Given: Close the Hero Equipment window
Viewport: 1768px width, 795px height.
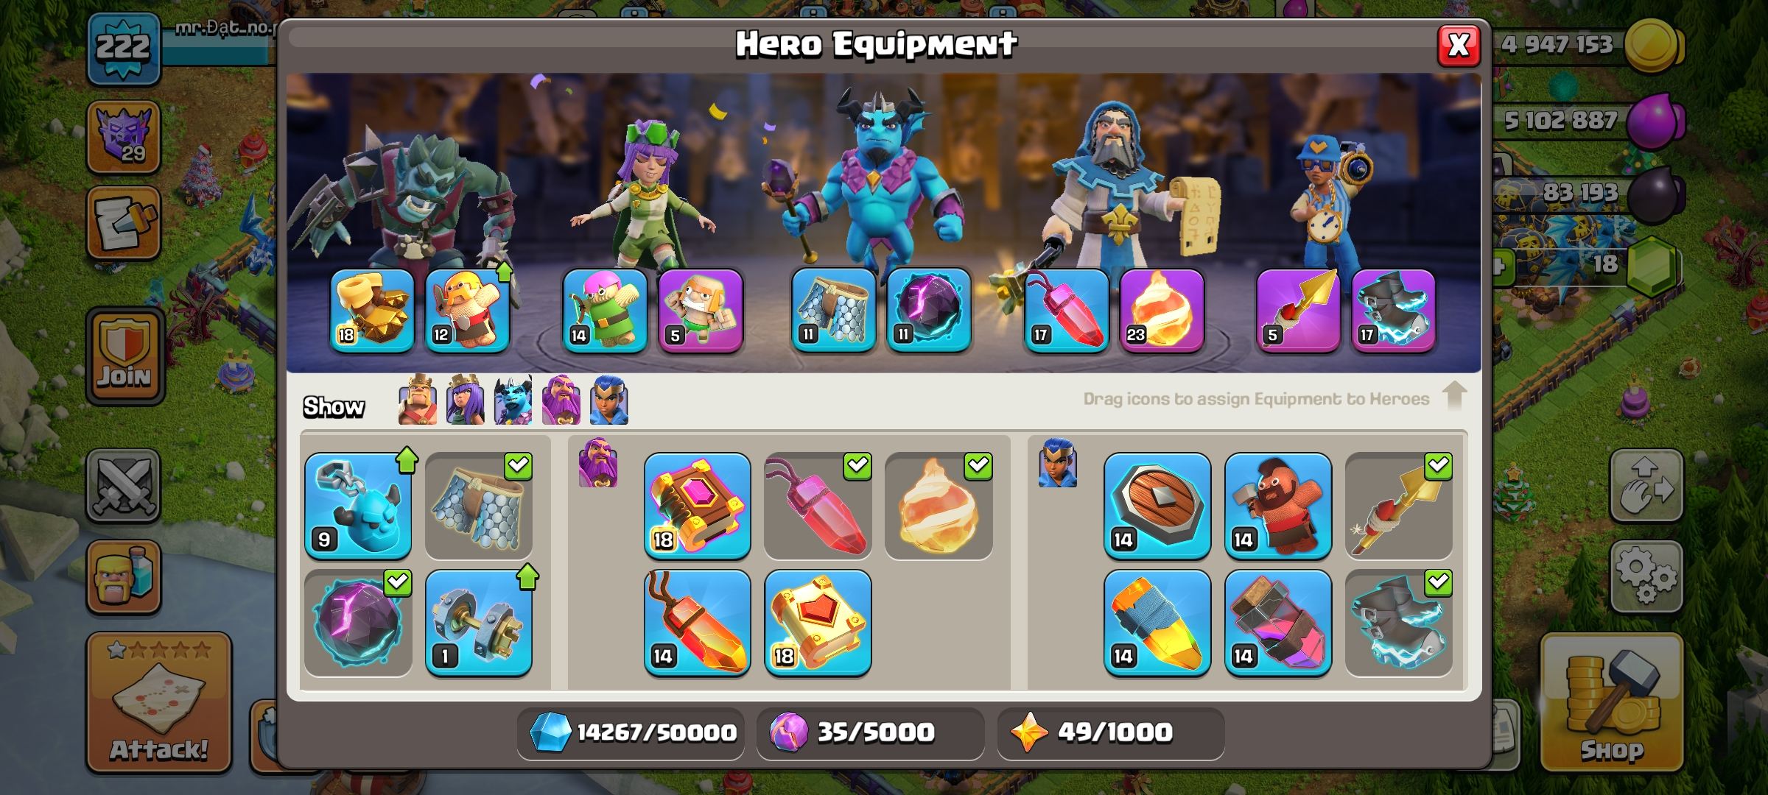Looking at the screenshot, I should pos(1459,46).
